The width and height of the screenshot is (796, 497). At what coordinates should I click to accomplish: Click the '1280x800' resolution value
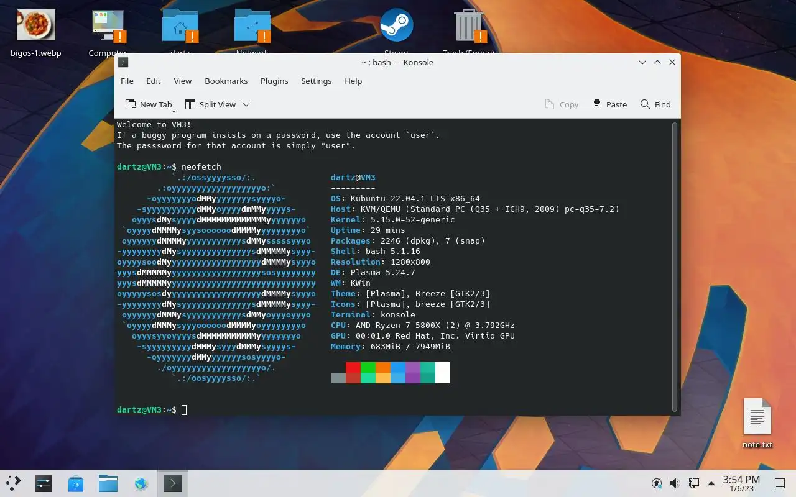410,262
